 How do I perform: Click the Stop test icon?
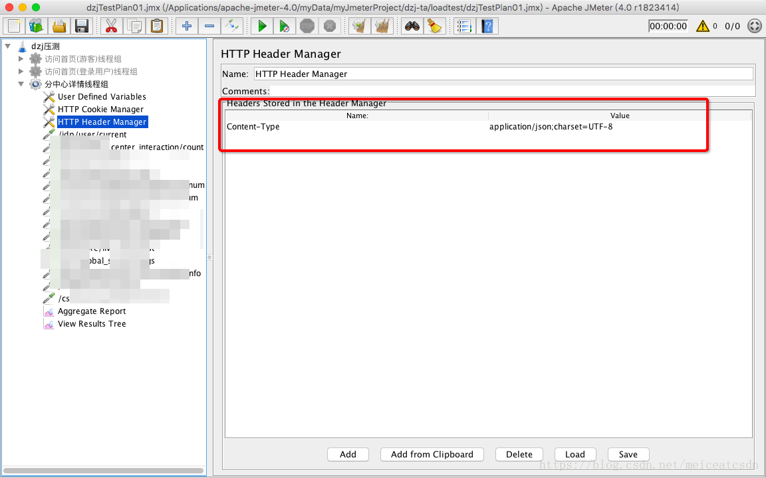coord(307,26)
